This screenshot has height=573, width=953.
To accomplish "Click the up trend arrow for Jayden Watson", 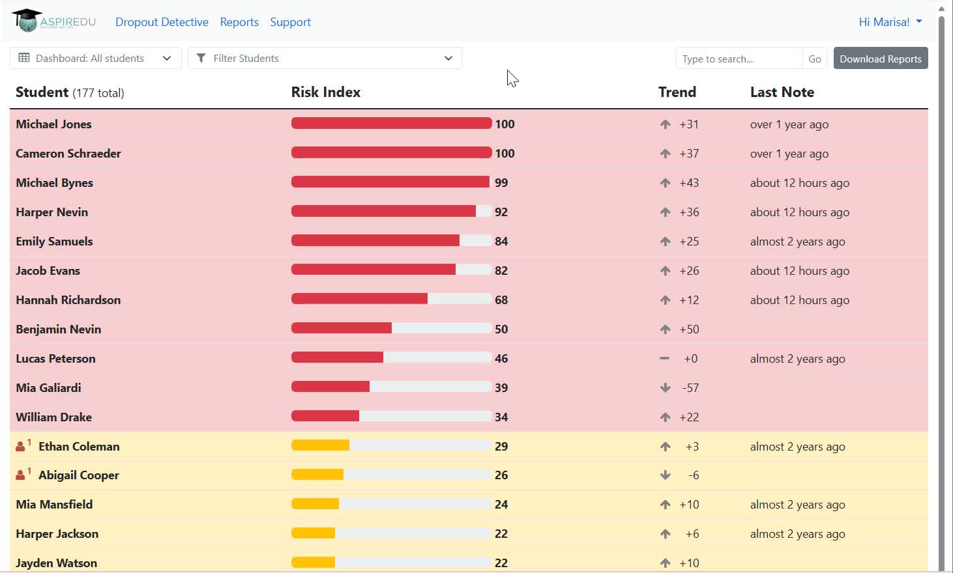I will coord(665,563).
